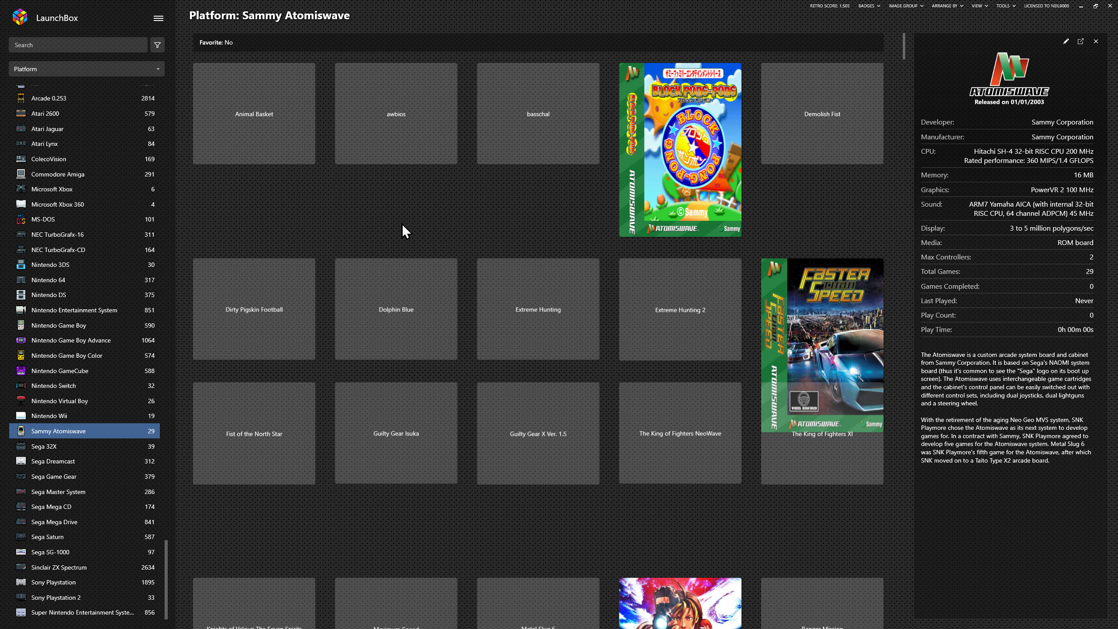Click the Nintendo 64 platform icon
Image resolution: width=1118 pixels, height=629 pixels.
21,280
